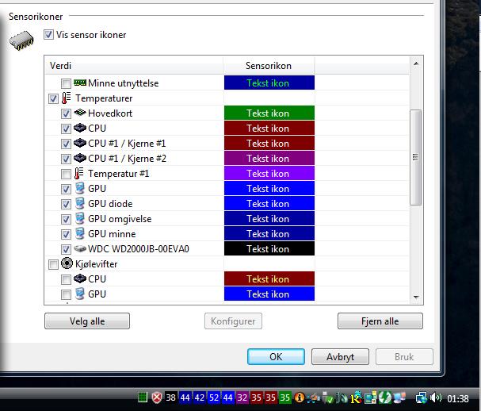Open the red shield security alert tray icon

coord(157,398)
